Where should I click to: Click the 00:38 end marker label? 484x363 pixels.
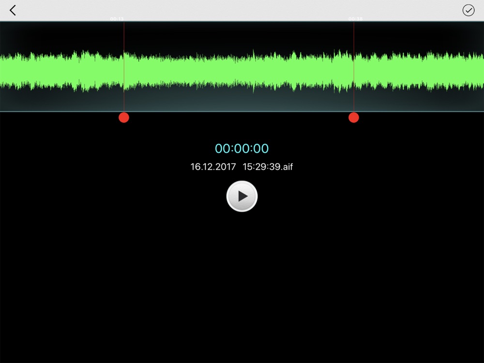(356, 19)
